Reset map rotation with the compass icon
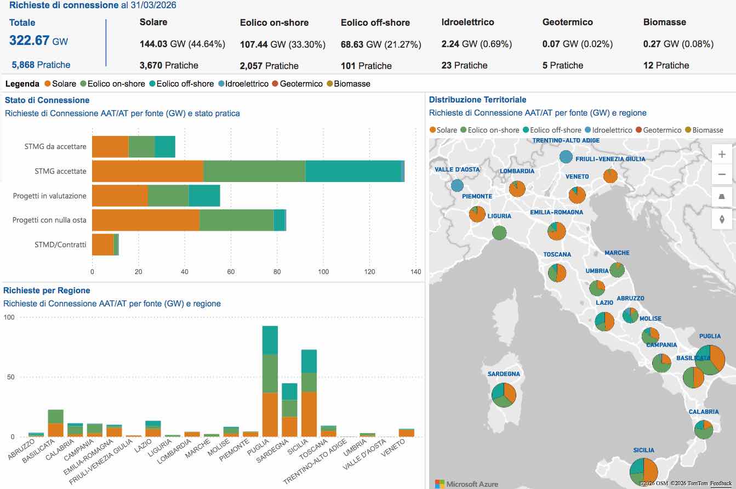Viewport: 736px width, 489px height. [722, 219]
